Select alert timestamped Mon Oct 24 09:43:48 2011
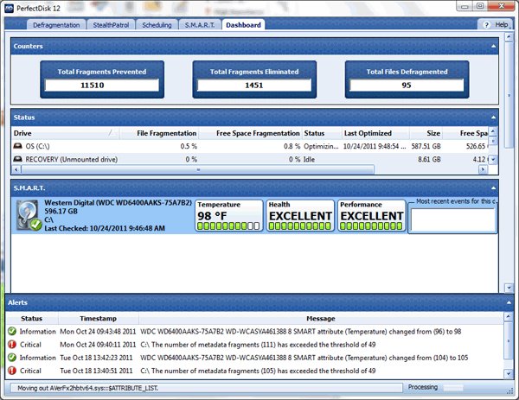Screen dimensions: 519x400 click(254, 331)
